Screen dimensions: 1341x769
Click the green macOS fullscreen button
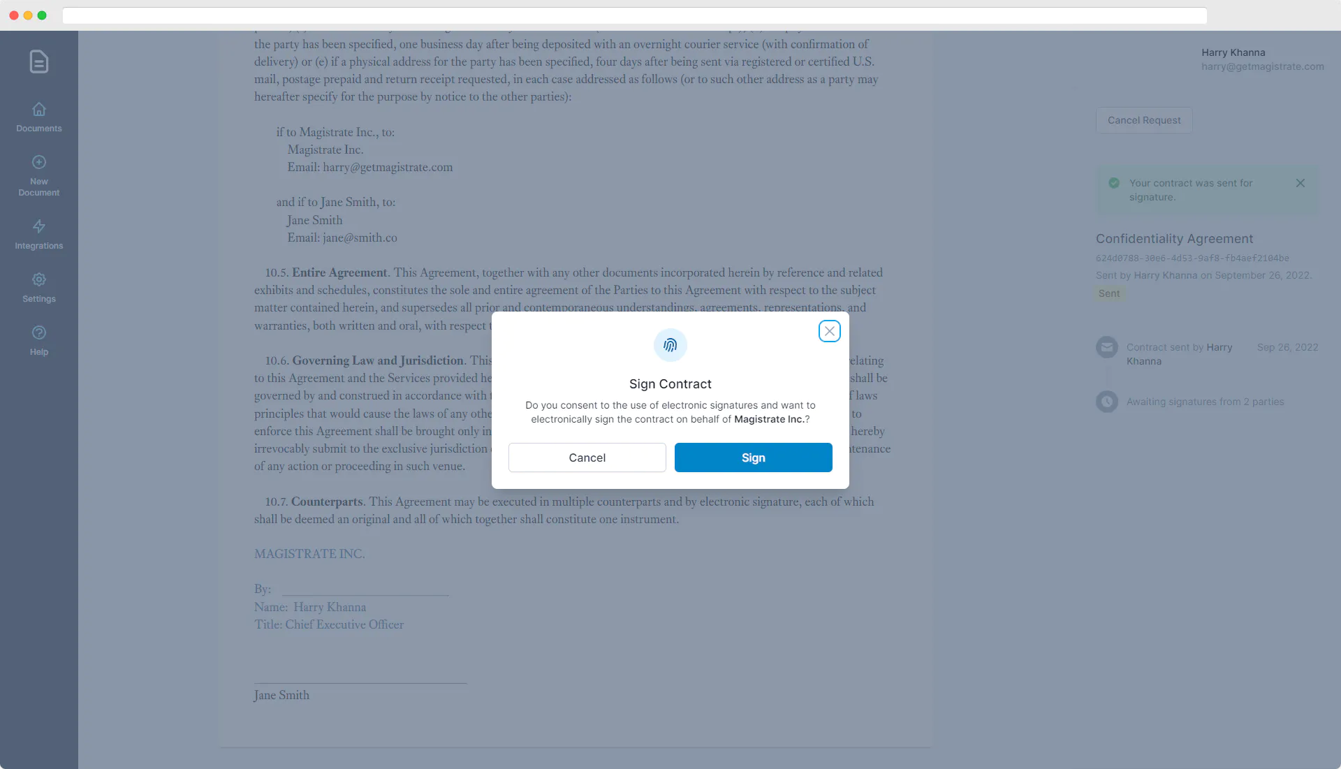tap(42, 15)
